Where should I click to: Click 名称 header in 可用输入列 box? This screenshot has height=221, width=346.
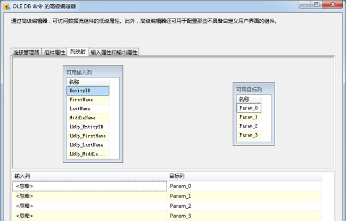[88, 82]
